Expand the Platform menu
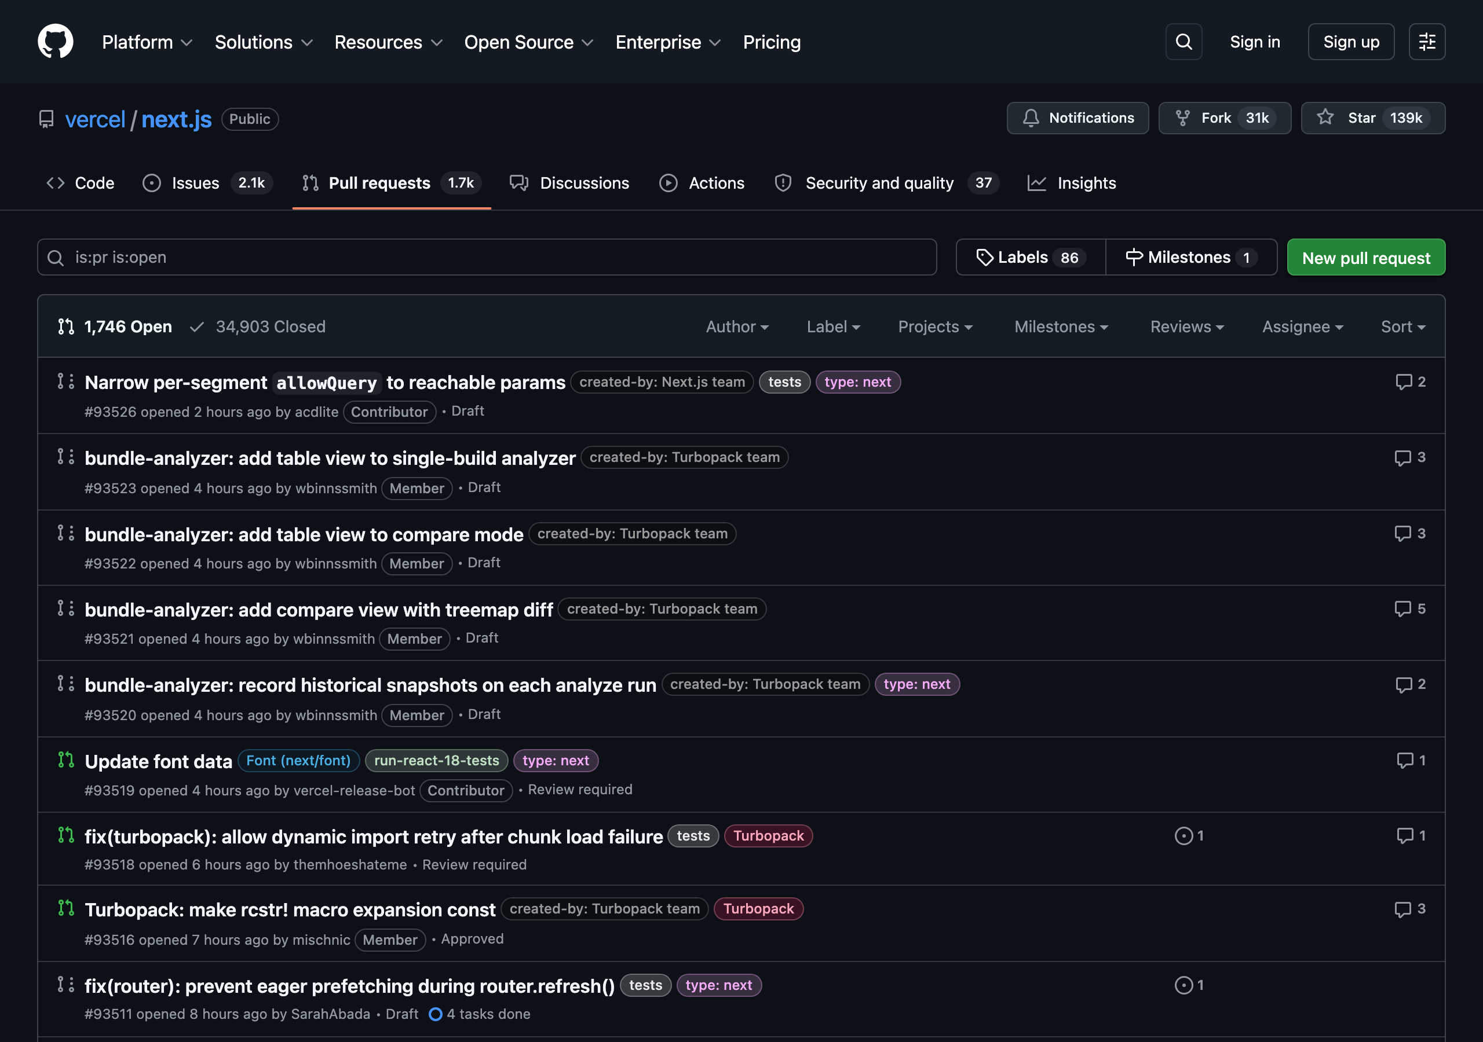The image size is (1483, 1042). [x=147, y=42]
